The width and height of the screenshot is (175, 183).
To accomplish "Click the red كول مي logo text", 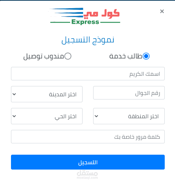I will tap(102, 14).
